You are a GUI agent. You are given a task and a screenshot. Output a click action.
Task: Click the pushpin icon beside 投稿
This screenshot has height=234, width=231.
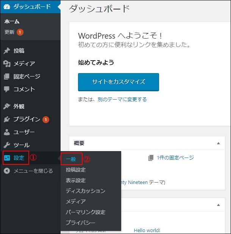click(7, 51)
